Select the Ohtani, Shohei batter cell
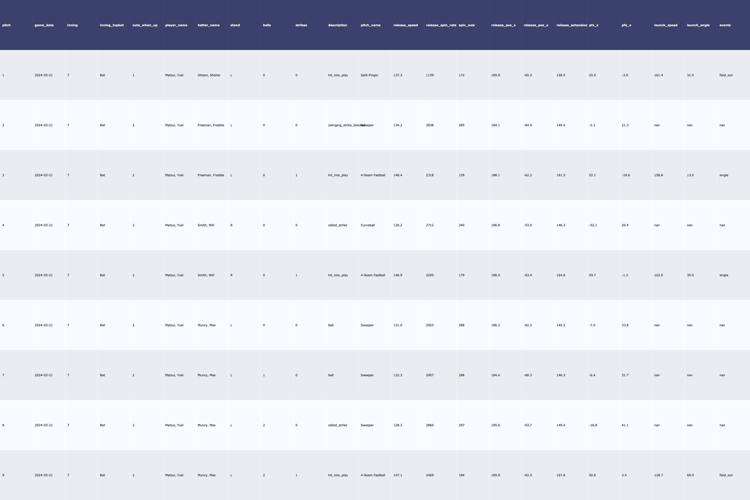Screen dimensions: 750x500 [208, 75]
